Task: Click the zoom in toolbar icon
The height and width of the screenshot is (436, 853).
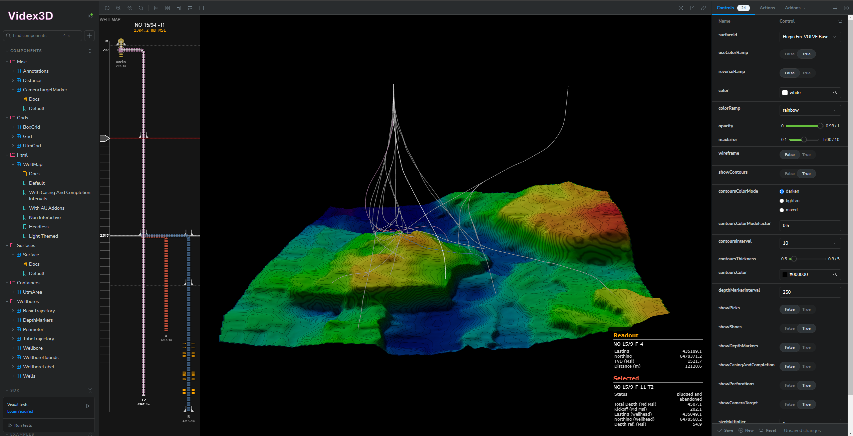Action: [118, 8]
